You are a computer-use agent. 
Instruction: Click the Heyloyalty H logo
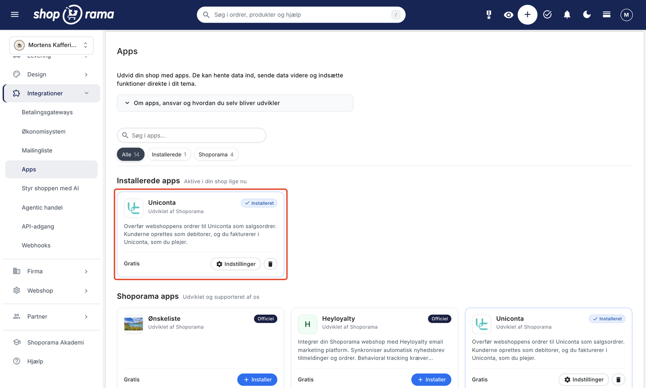point(308,324)
